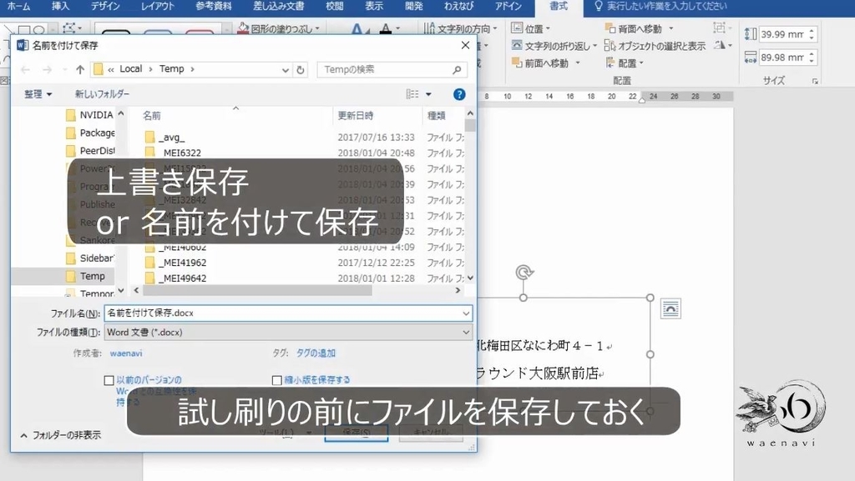Screen dimensions: 855x481
Task: Click the Add a tag link
Action: coord(316,353)
